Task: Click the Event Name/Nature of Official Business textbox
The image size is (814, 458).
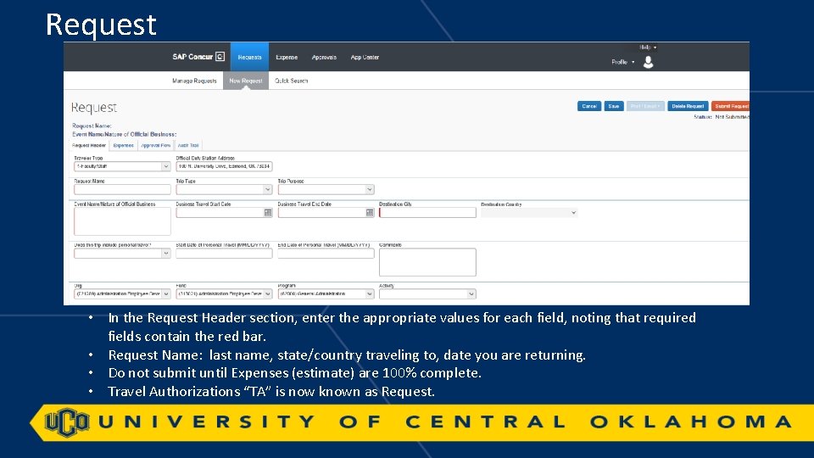Action: pyautogui.click(x=122, y=221)
